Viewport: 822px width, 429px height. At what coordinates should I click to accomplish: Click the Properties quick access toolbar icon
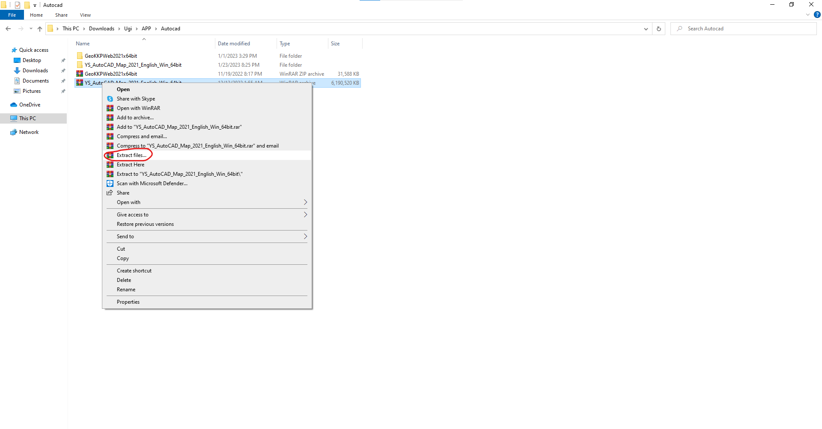(x=18, y=5)
